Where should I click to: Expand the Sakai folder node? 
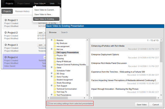(51, 67)
